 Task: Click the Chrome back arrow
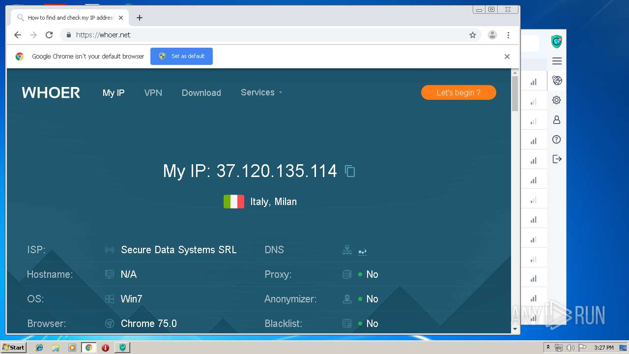[18, 35]
